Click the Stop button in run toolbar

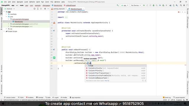[x=166, y=5]
